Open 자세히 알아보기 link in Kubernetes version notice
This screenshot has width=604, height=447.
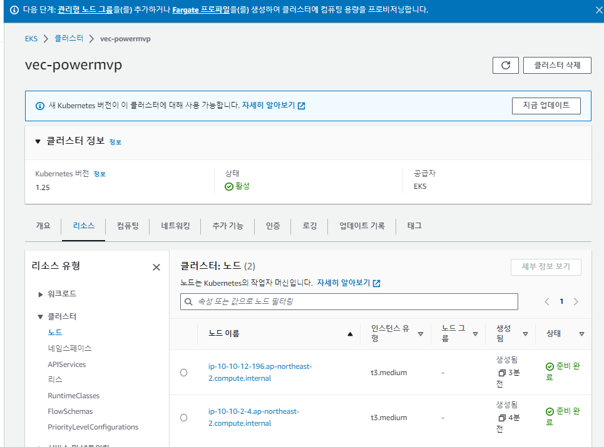268,106
